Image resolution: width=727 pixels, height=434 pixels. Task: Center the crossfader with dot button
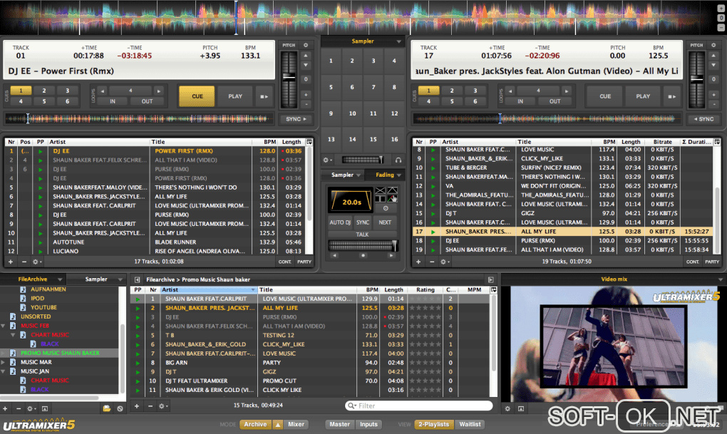tap(363, 256)
